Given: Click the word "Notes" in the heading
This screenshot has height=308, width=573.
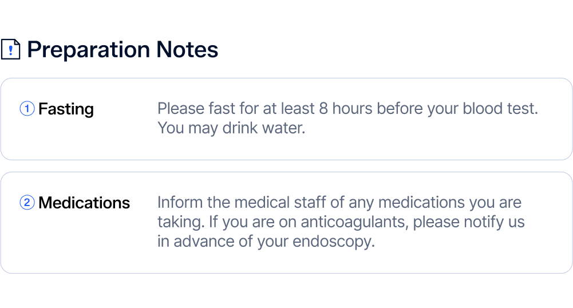Looking at the screenshot, I should click(188, 50).
